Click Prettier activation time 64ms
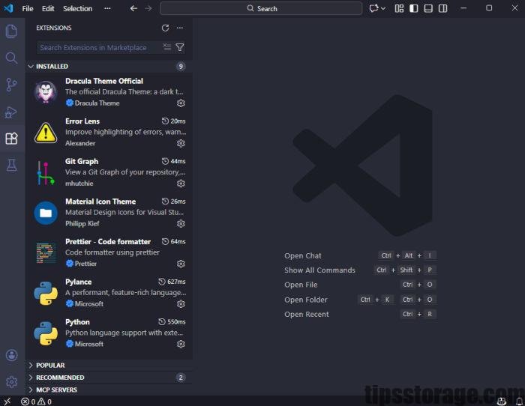 (x=173, y=241)
